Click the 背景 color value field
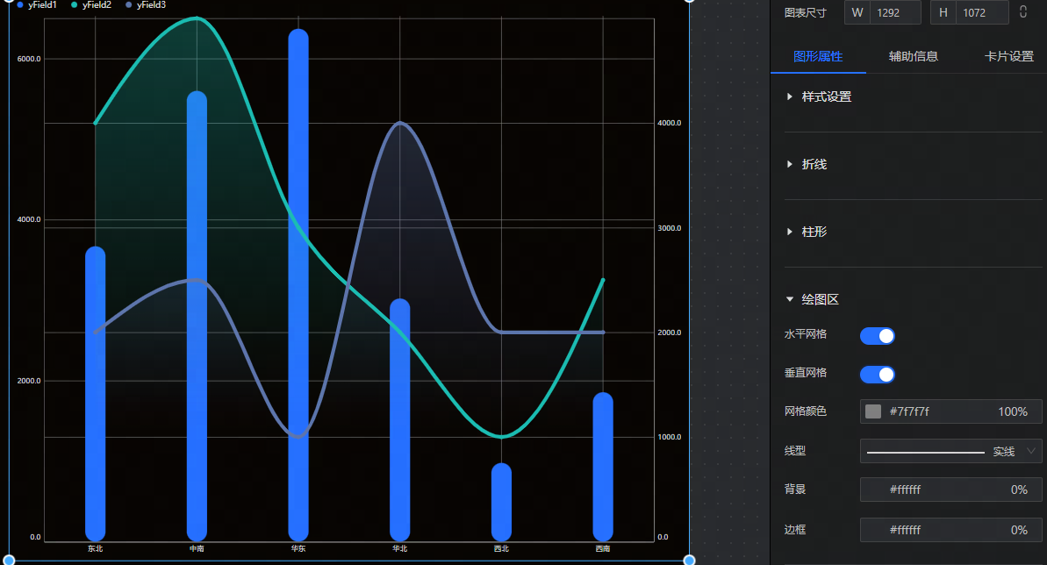The image size is (1047, 565). tap(951, 490)
